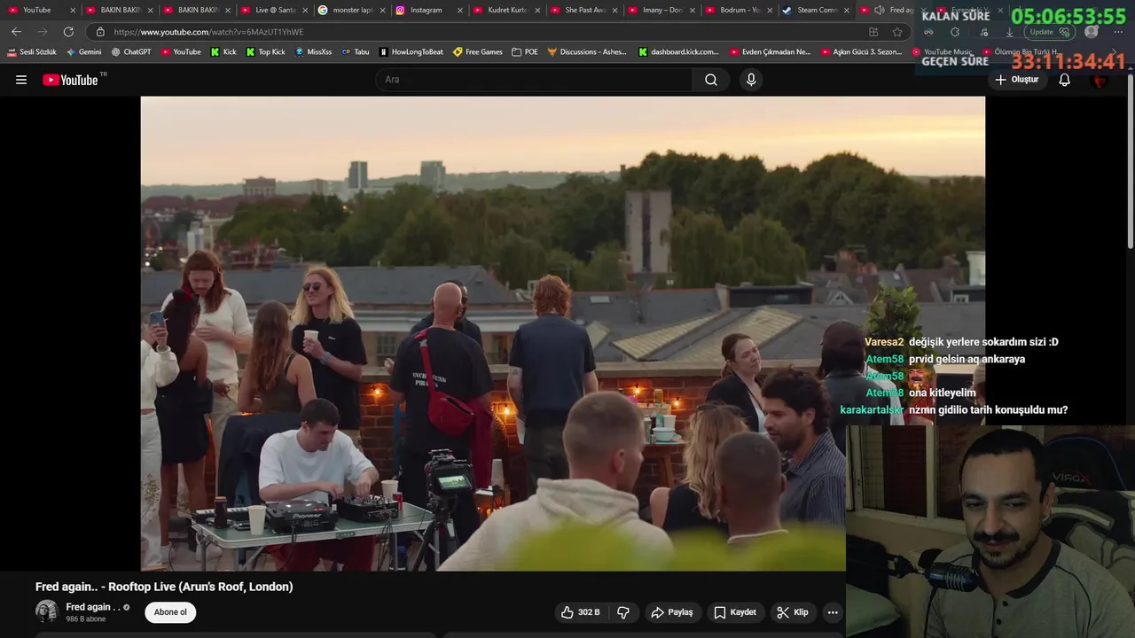
Task: Create a clip with Klip button
Action: [x=793, y=612]
